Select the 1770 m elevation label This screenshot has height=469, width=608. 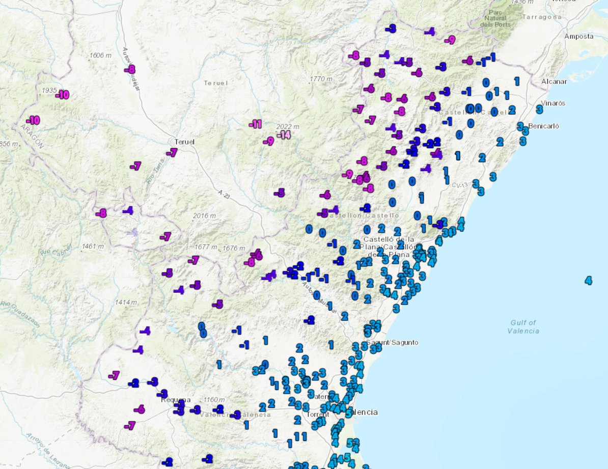[x=321, y=79]
